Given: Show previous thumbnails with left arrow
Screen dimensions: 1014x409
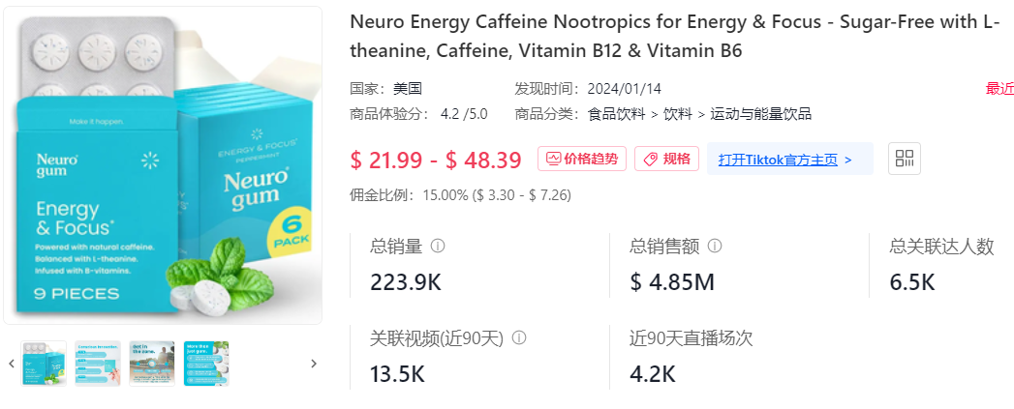Looking at the screenshot, I should click(x=11, y=364).
